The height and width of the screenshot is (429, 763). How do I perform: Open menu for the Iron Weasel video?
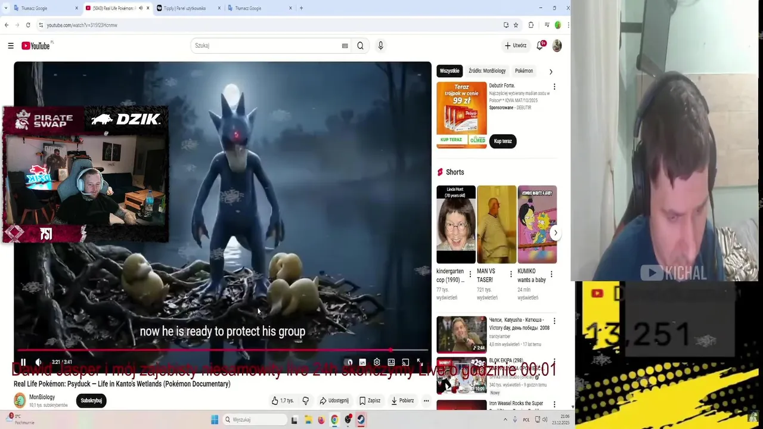click(x=554, y=405)
